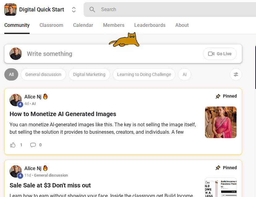View the Leaderboards tab
This screenshot has height=197, width=256.
click(150, 25)
